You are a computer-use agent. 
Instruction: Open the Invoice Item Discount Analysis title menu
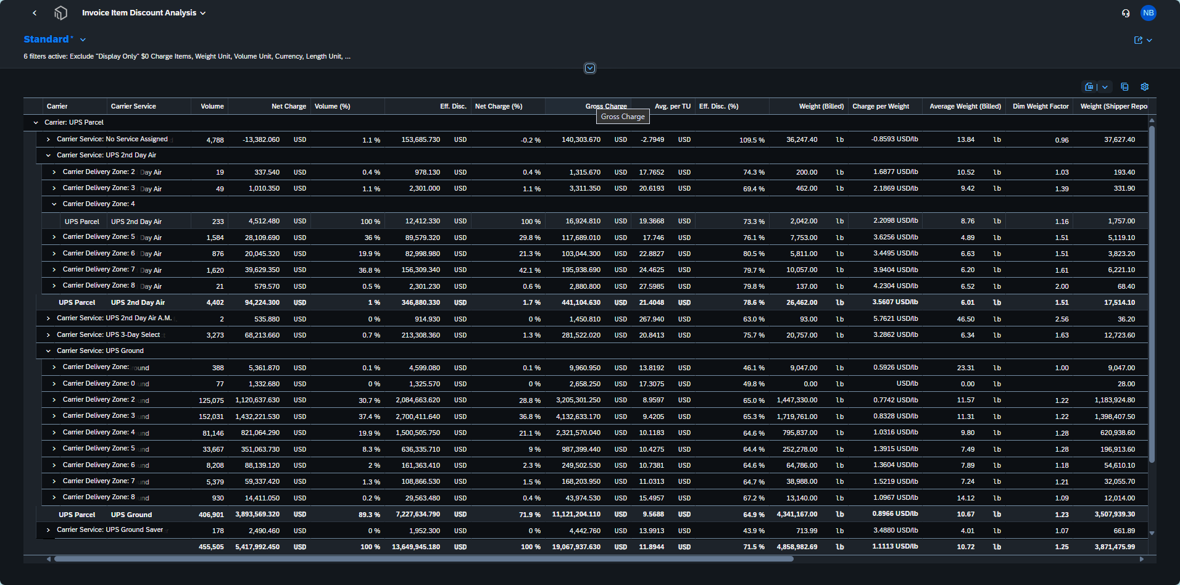tap(144, 13)
